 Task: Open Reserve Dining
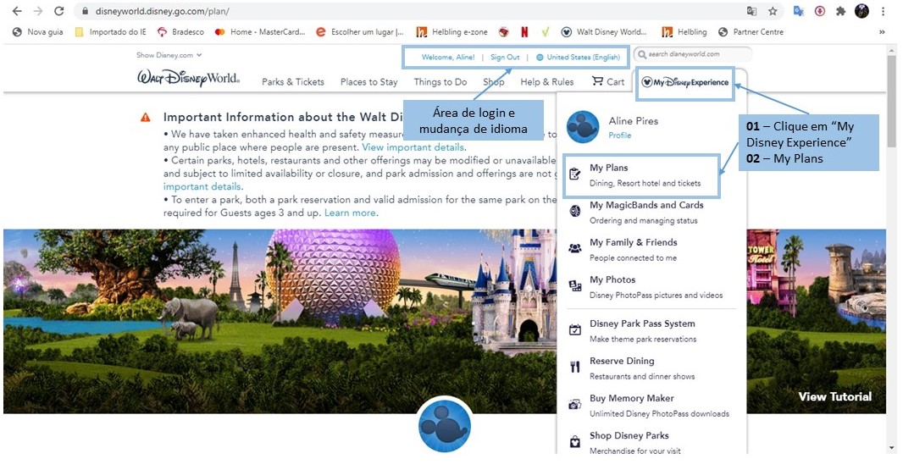coord(642,368)
